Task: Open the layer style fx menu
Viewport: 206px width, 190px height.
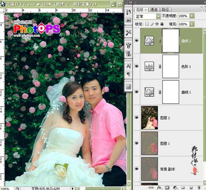Action: click(159, 187)
